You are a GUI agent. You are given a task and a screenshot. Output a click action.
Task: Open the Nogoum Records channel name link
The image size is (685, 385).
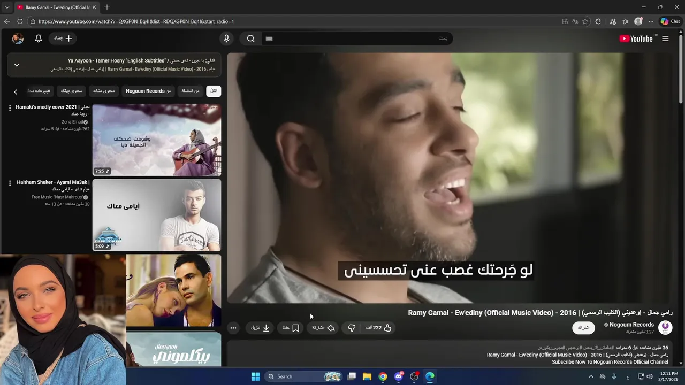click(631, 325)
